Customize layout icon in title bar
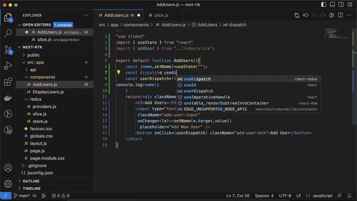Screen dimensions: 357x201 [x=350, y=4]
